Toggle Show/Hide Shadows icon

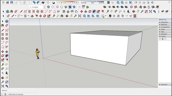click(53, 2)
